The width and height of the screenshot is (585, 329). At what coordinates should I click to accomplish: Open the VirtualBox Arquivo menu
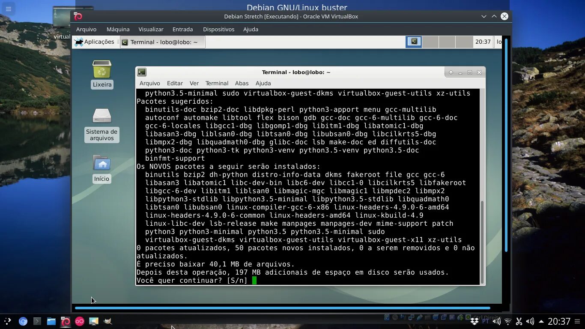click(86, 29)
